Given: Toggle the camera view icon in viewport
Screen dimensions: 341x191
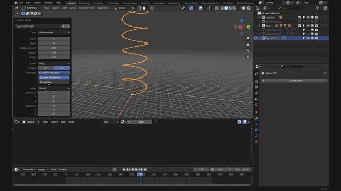Looking at the screenshot, I should pos(248,51).
